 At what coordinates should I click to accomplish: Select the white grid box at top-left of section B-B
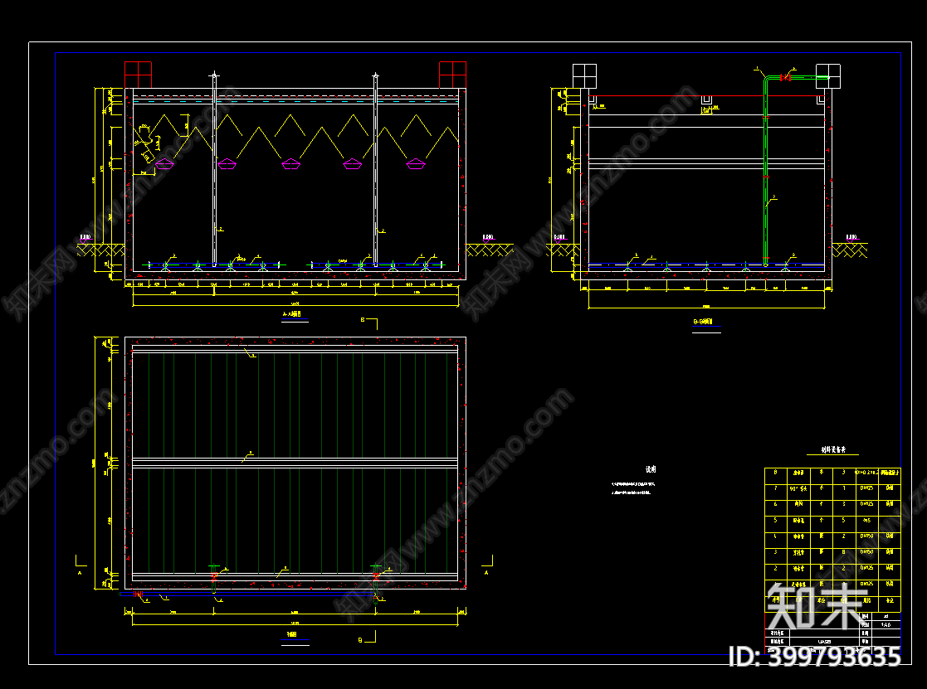click(584, 75)
